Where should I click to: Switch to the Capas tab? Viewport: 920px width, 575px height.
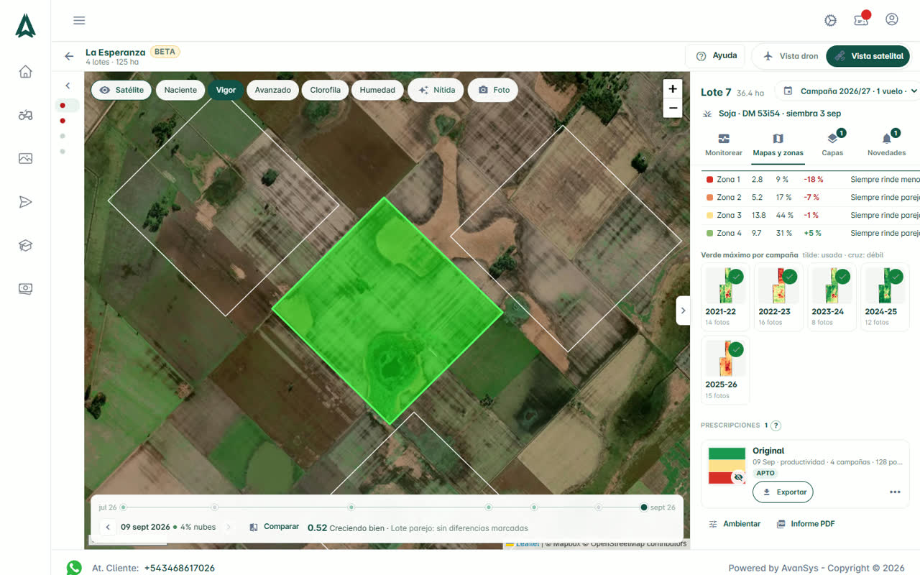[832, 144]
